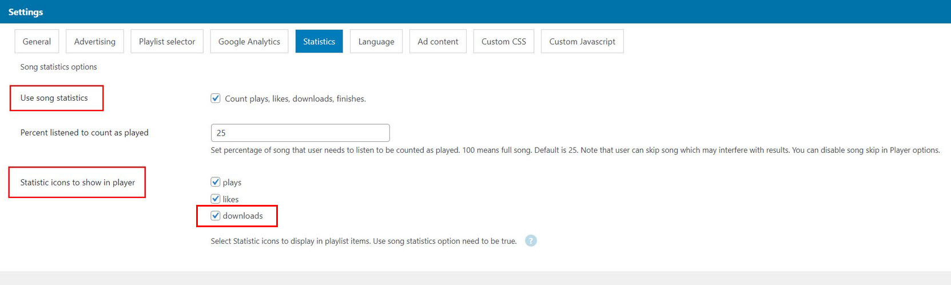The height and width of the screenshot is (285, 951).
Task: Open the Ad content tab
Action: pyautogui.click(x=438, y=41)
